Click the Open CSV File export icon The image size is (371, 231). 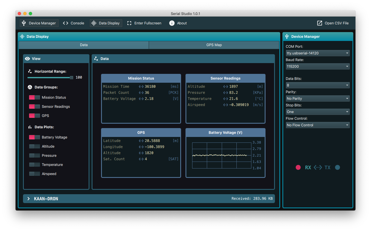[x=320, y=23]
